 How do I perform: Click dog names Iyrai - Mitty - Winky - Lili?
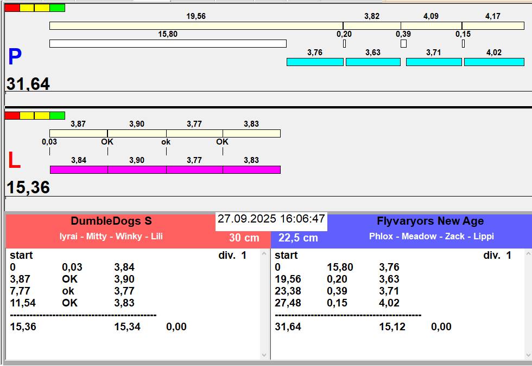pyautogui.click(x=111, y=236)
